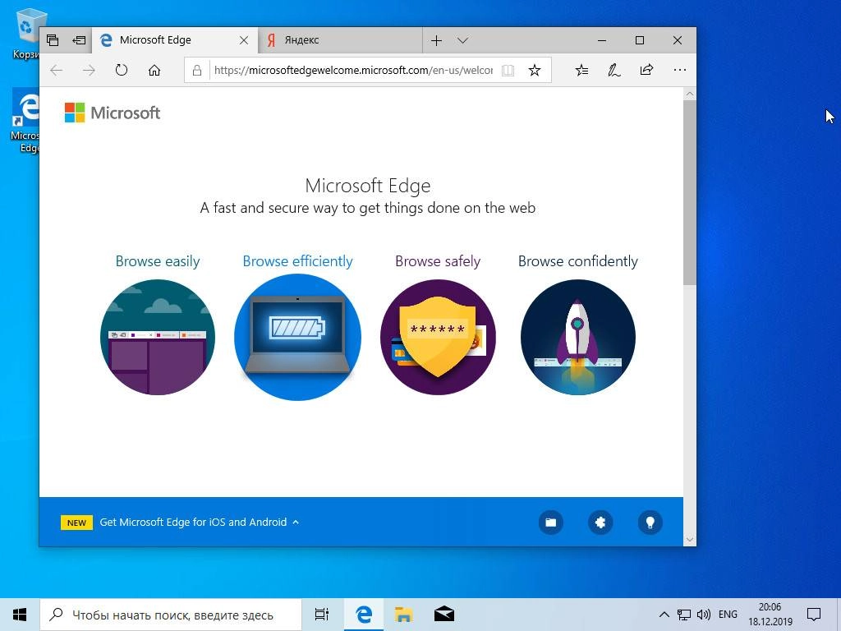Open the rocket illustration
This screenshot has height=631, width=841.
point(577,338)
